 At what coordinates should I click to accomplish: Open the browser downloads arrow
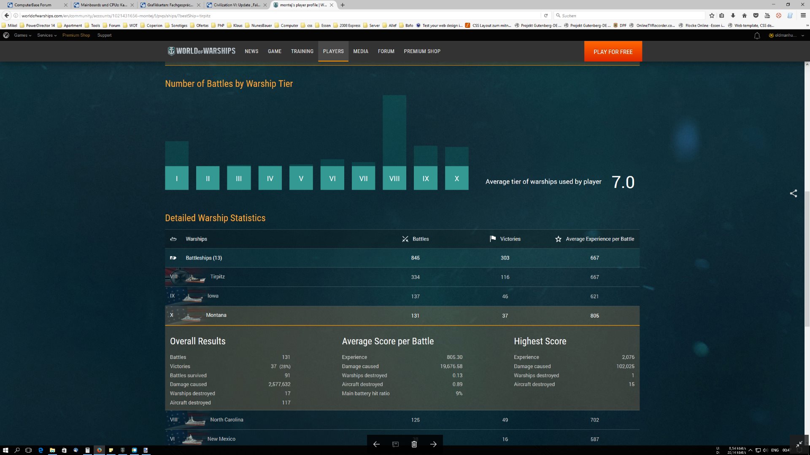click(x=733, y=16)
